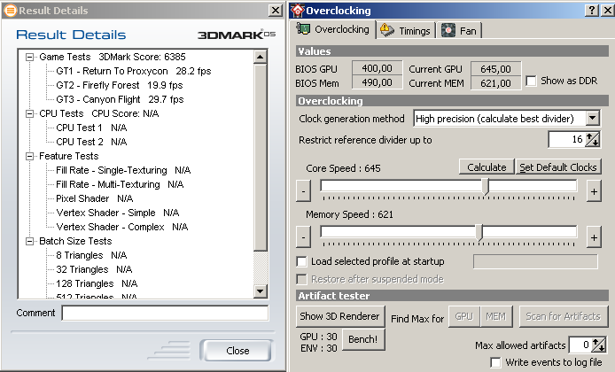615x372 pixels.
Task: Click the result tree vertical scrollbar thumb
Action: tap(260, 158)
